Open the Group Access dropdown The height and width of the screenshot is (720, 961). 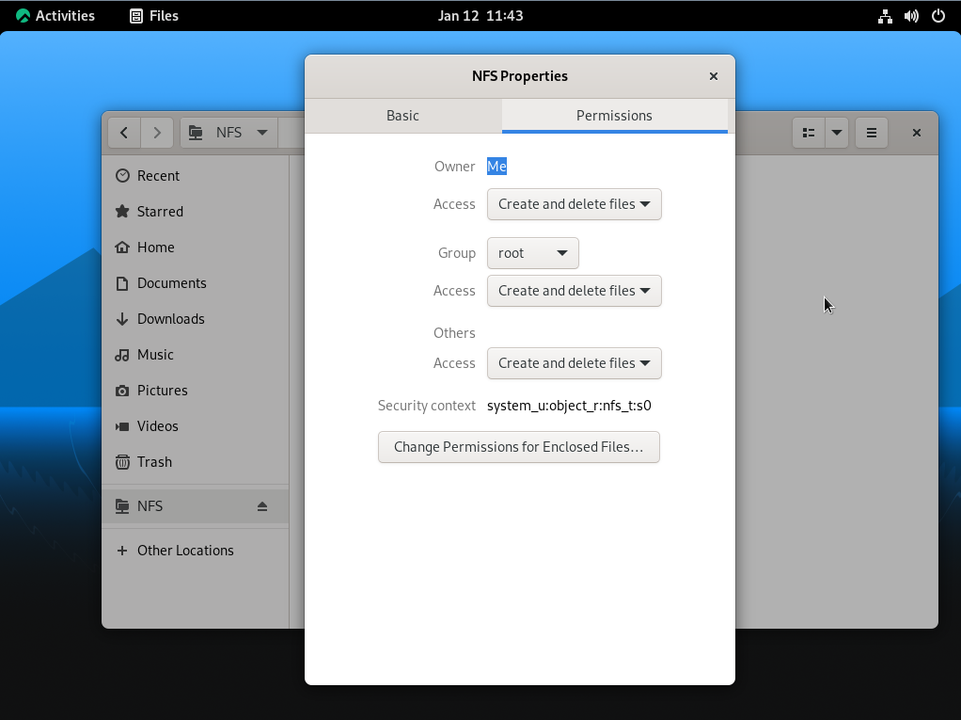pyautogui.click(x=575, y=291)
